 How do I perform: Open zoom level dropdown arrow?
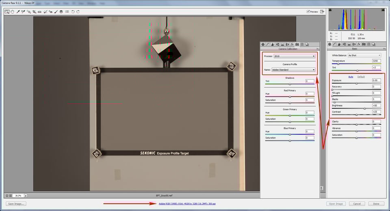pos(26,196)
